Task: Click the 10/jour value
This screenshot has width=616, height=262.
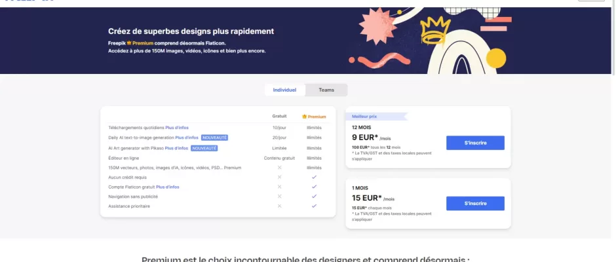Action: point(279,128)
